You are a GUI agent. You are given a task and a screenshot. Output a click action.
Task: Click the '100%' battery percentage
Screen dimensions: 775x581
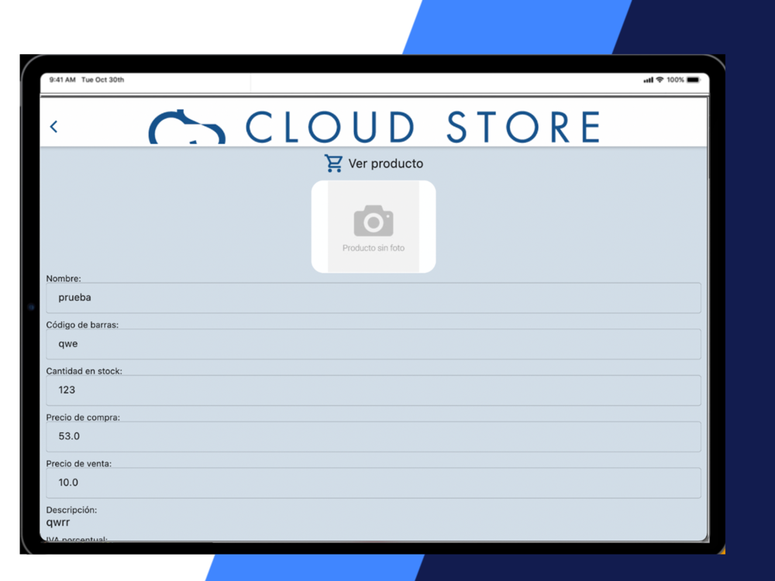tap(675, 80)
